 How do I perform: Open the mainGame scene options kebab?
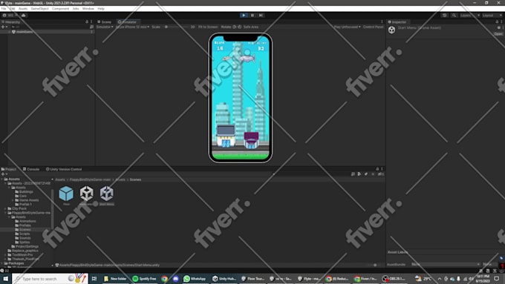[x=92, y=32]
